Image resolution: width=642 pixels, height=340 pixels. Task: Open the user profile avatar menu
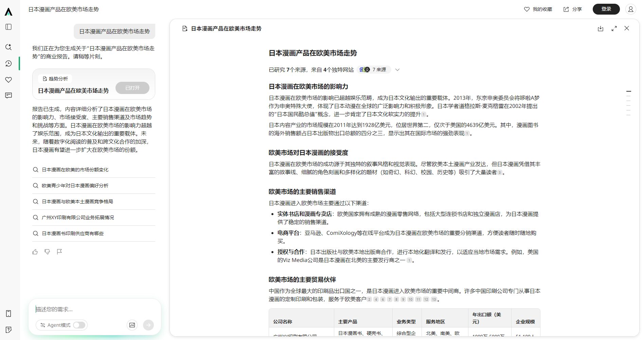pos(630,9)
